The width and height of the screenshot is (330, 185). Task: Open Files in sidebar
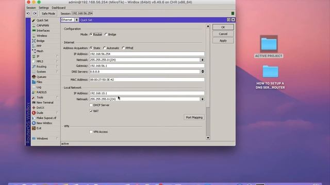[x=39, y=82]
